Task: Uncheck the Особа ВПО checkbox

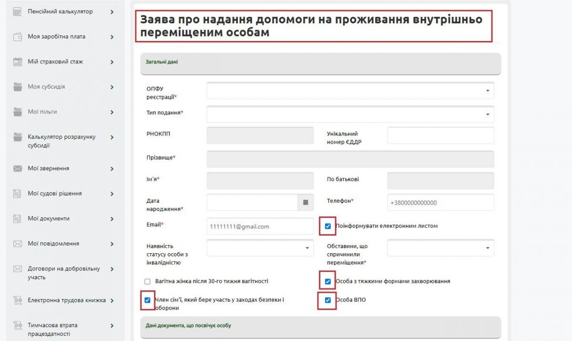Action: 327,300
